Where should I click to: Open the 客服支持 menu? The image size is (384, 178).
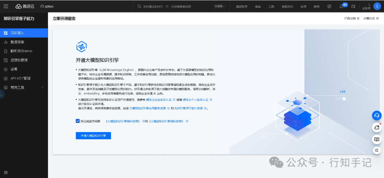point(287,7)
